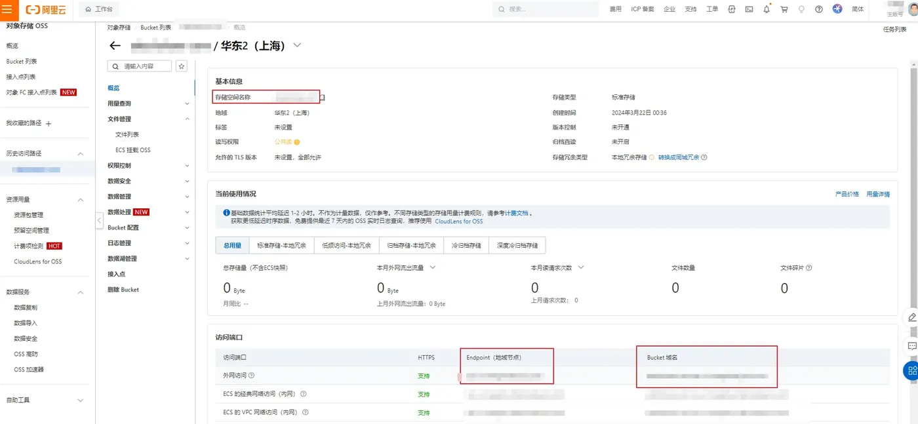Viewport: 918px width, 424px height.
Task: Select the 低频访问-本地冗余 tab
Action: tap(346, 246)
